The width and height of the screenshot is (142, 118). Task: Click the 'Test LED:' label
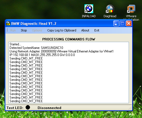pyautogui.click(x=15, y=108)
